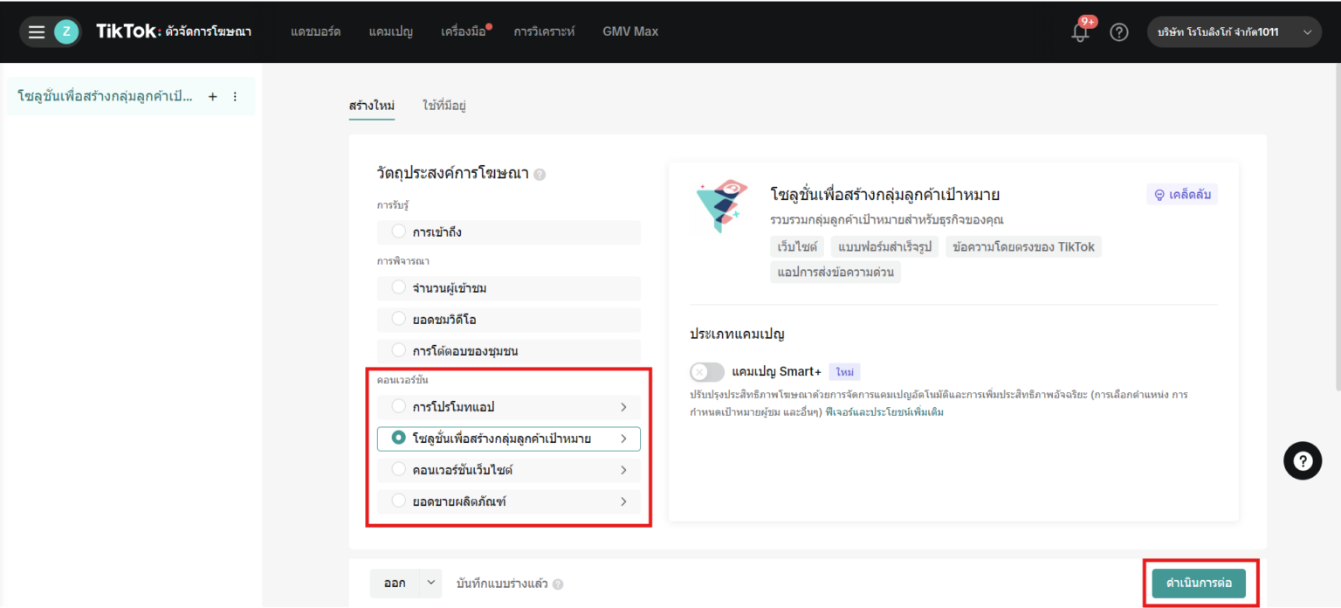
Task: Enable the Smart+ campaign toggle
Action: (x=707, y=371)
